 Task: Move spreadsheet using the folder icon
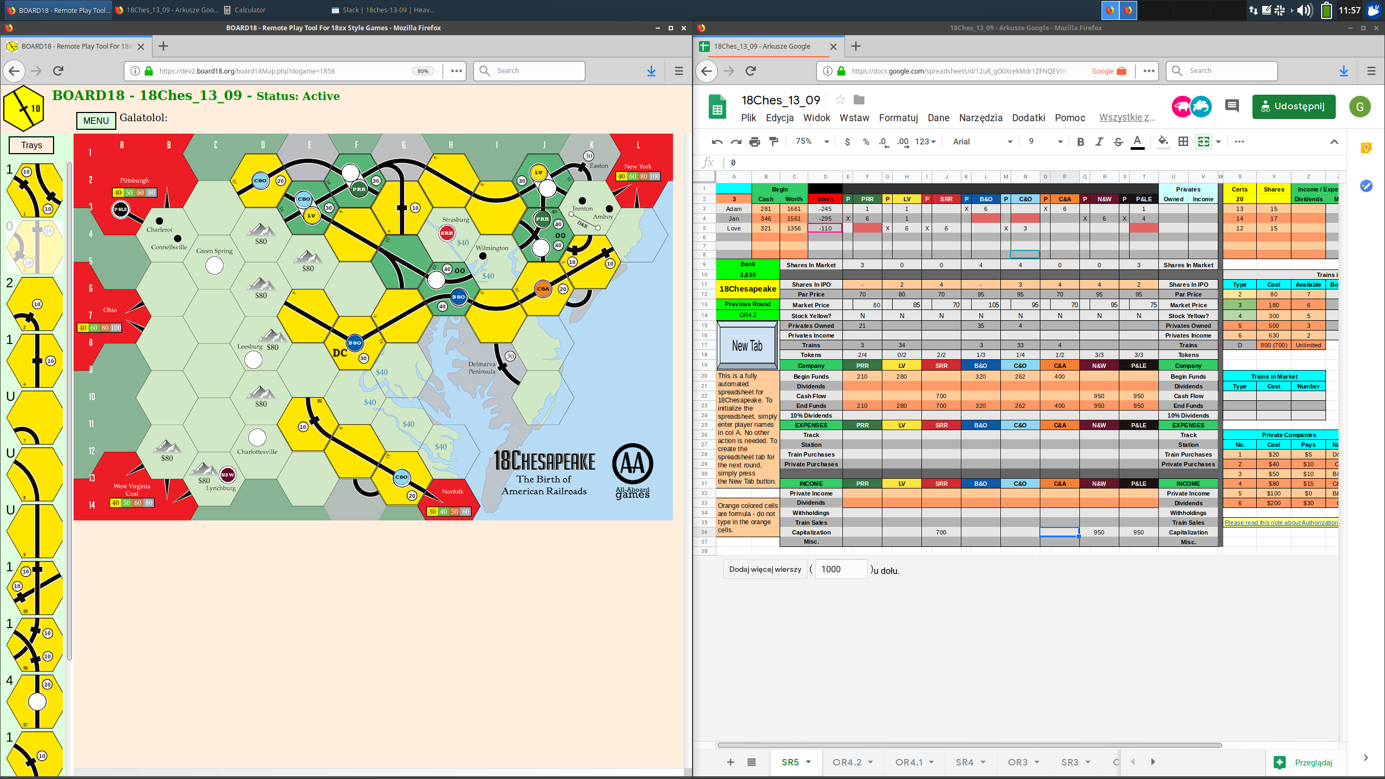click(859, 100)
